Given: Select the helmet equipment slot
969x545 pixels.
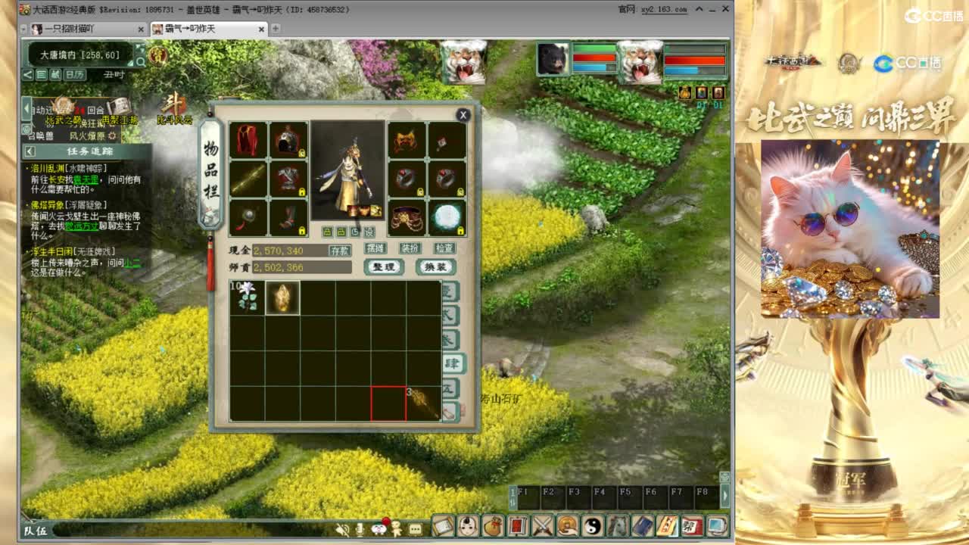Looking at the screenshot, I should click(x=288, y=140).
